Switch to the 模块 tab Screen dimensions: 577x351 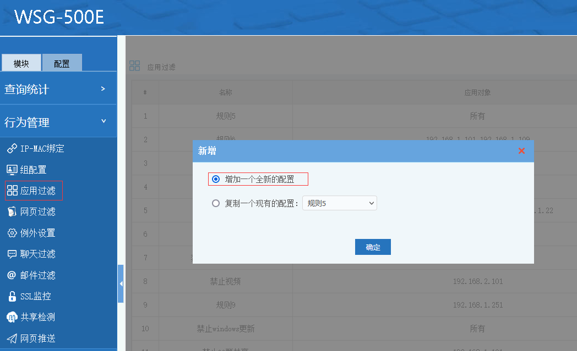pos(21,63)
